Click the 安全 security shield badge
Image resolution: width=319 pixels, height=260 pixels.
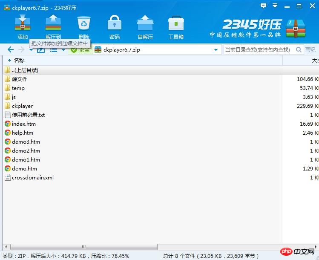pyautogui.click(x=80, y=50)
